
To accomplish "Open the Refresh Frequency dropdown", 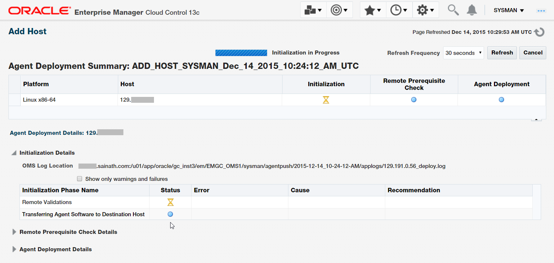I will coord(463,53).
